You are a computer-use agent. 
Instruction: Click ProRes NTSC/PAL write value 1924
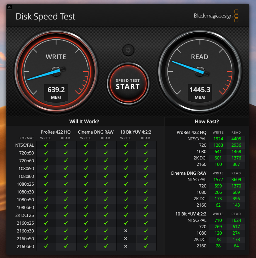218,139
